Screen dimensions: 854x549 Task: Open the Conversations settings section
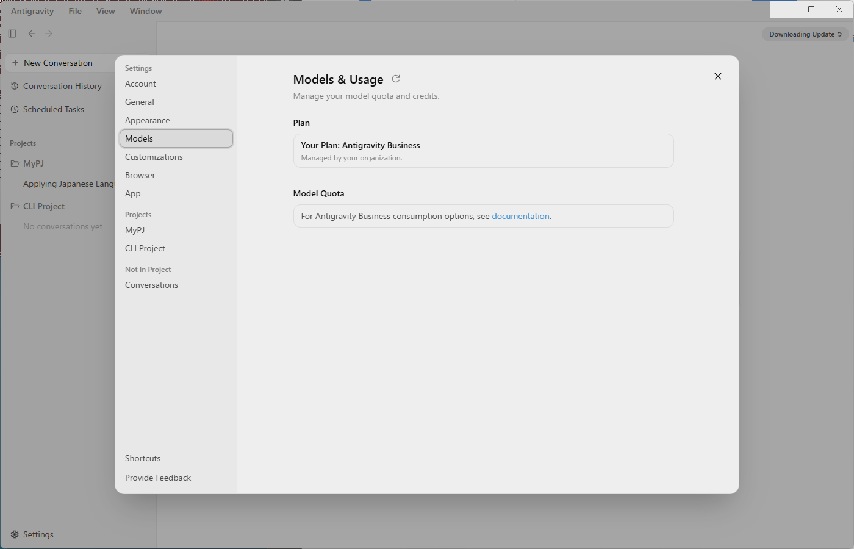[x=176, y=285]
